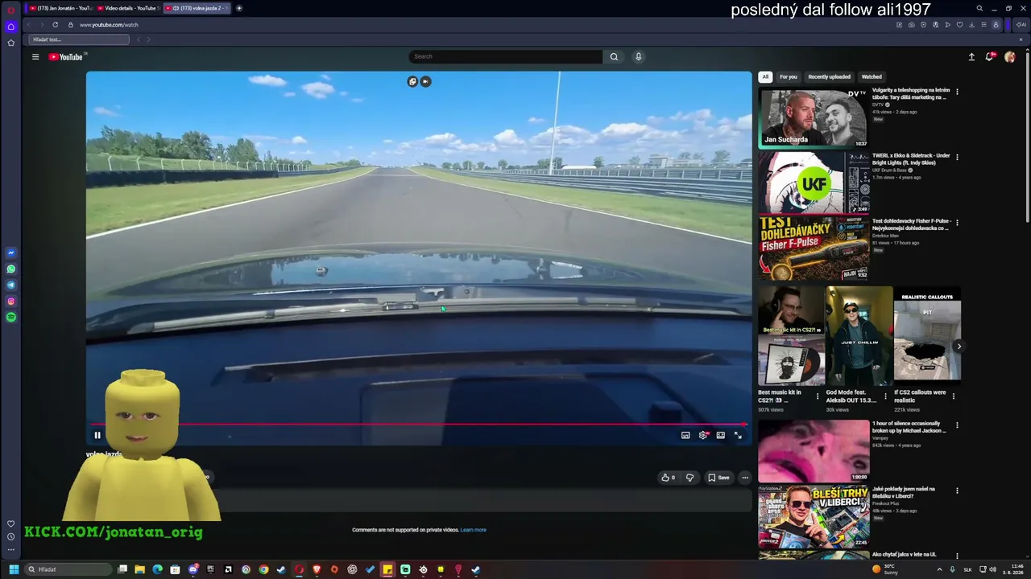The image size is (1031, 579).
Task: Click the Windows taskbar search box
Action: (x=68, y=569)
